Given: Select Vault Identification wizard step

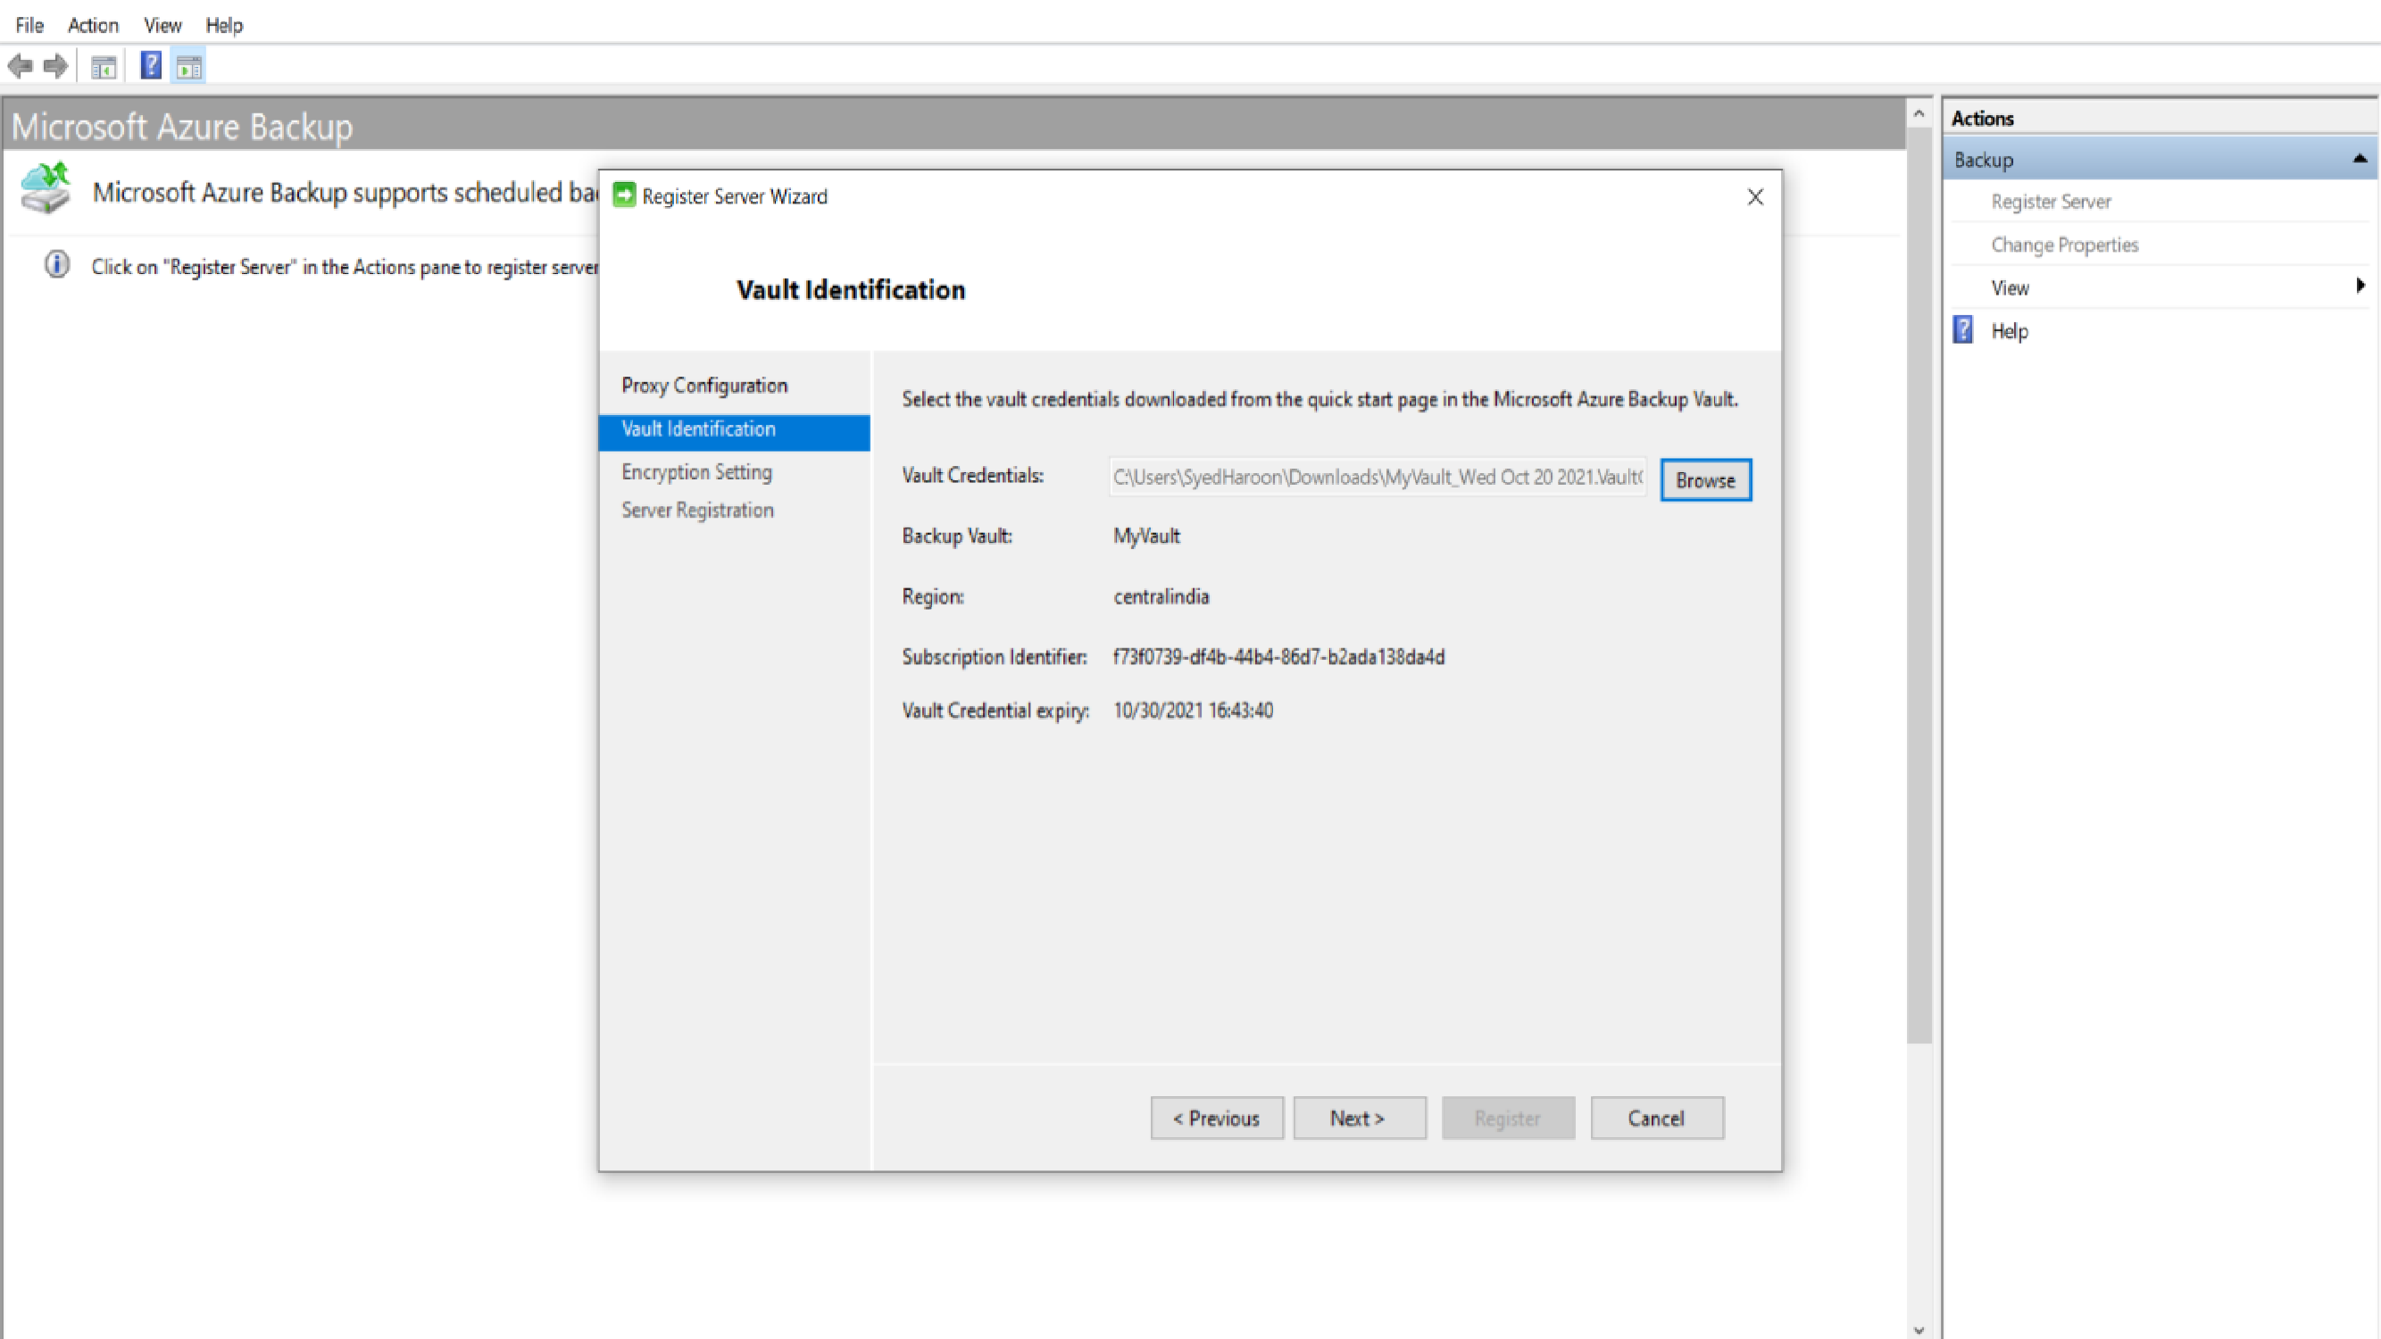Looking at the screenshot, I should (x=734, y=431).
